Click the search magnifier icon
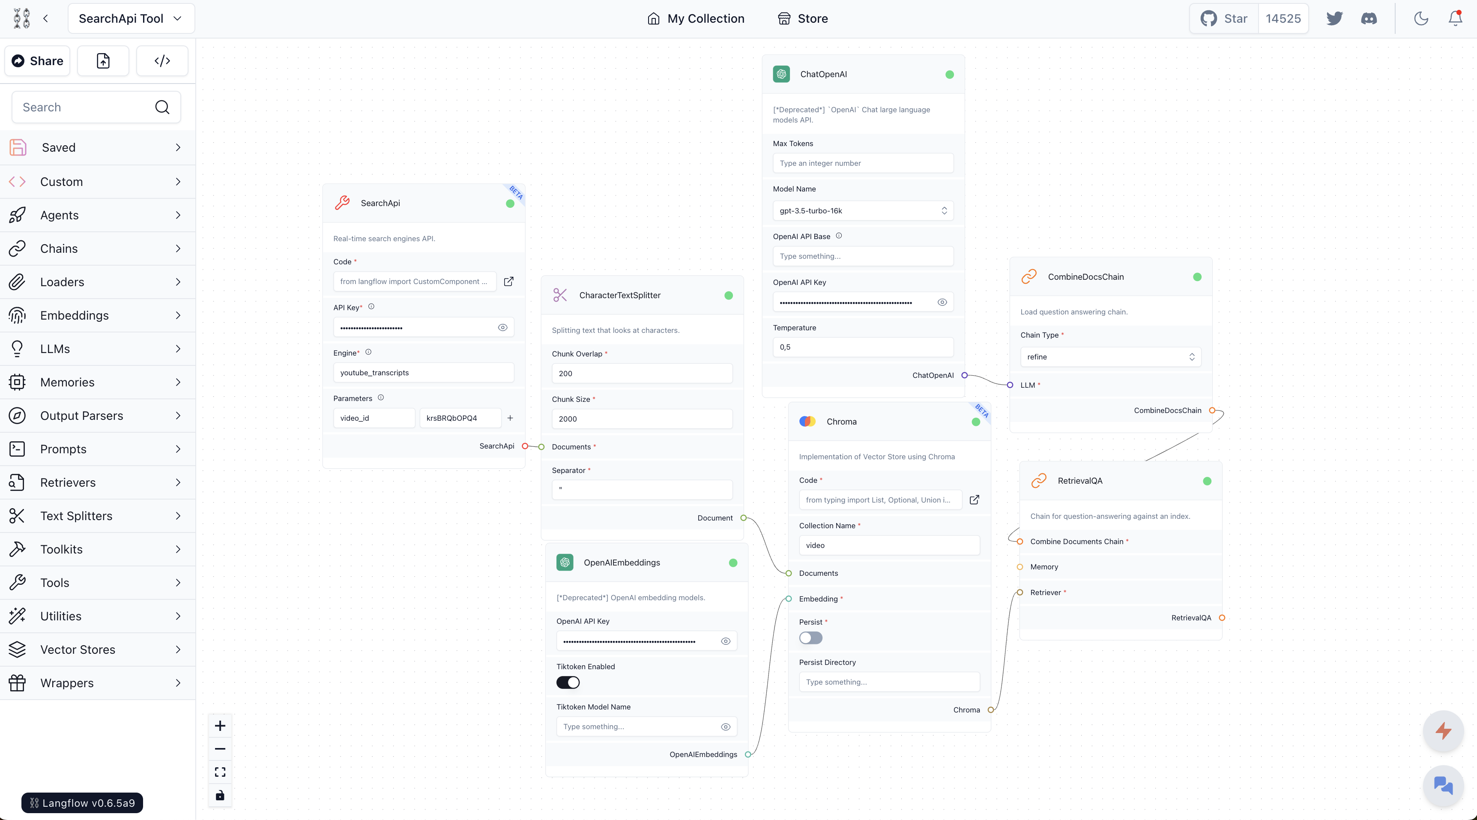The height and width of the screenshot is (820, 1477). coord(162,107)
